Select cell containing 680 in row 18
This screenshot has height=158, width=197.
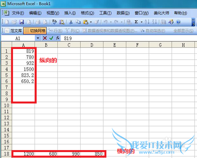[x=46, y=154]
